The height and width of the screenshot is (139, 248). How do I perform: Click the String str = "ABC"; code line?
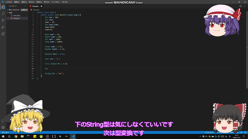pyautogui.click(x=54, y=74)
